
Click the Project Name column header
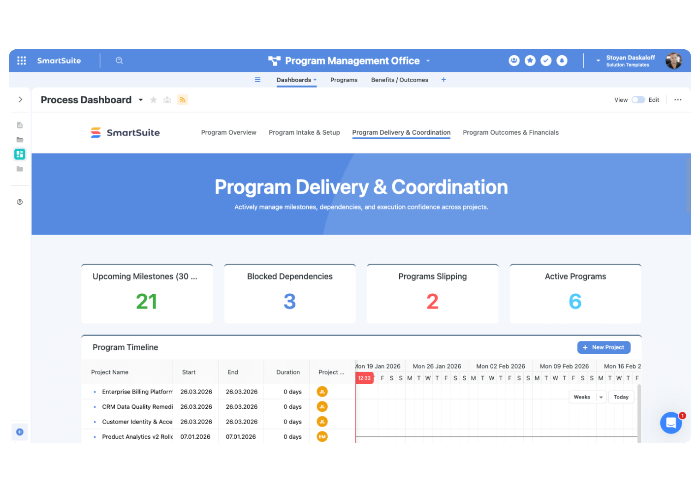[x=127, y=372]
